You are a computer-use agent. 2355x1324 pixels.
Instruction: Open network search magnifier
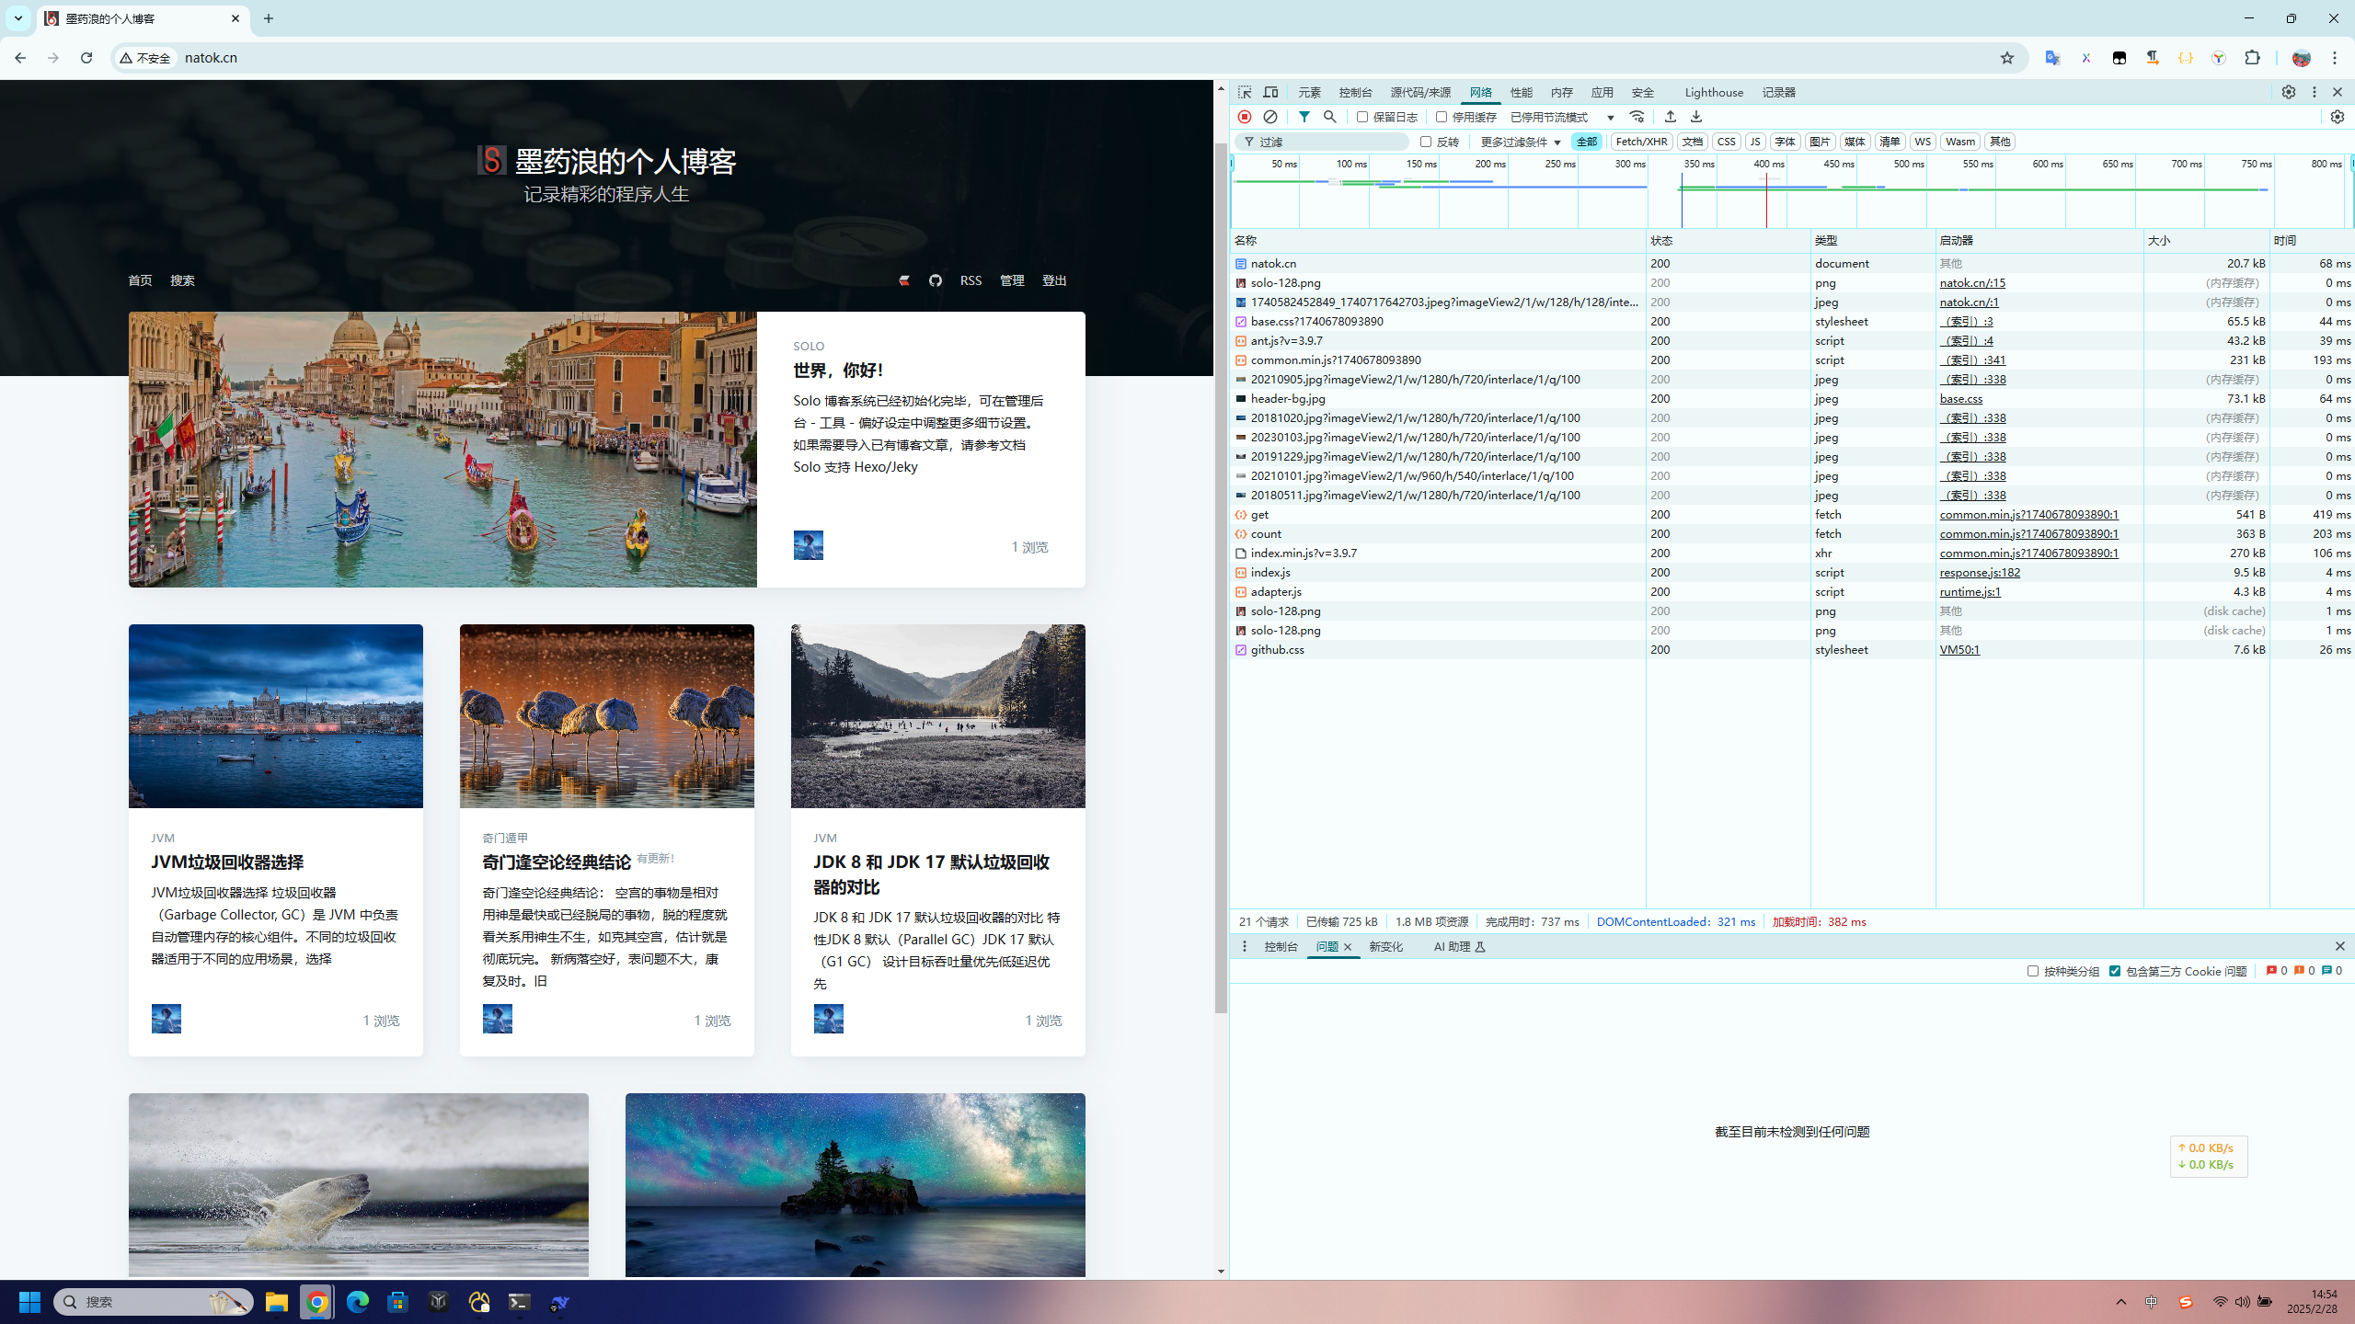click(1330, 117)
